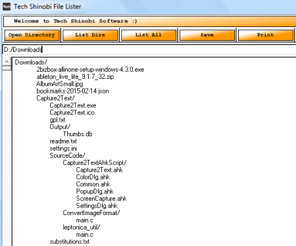296x246 pixels.
Task: Select ableton_live_lite_9.1.7_32.zip
Action: pyautogui.click(x=75, y=77)
